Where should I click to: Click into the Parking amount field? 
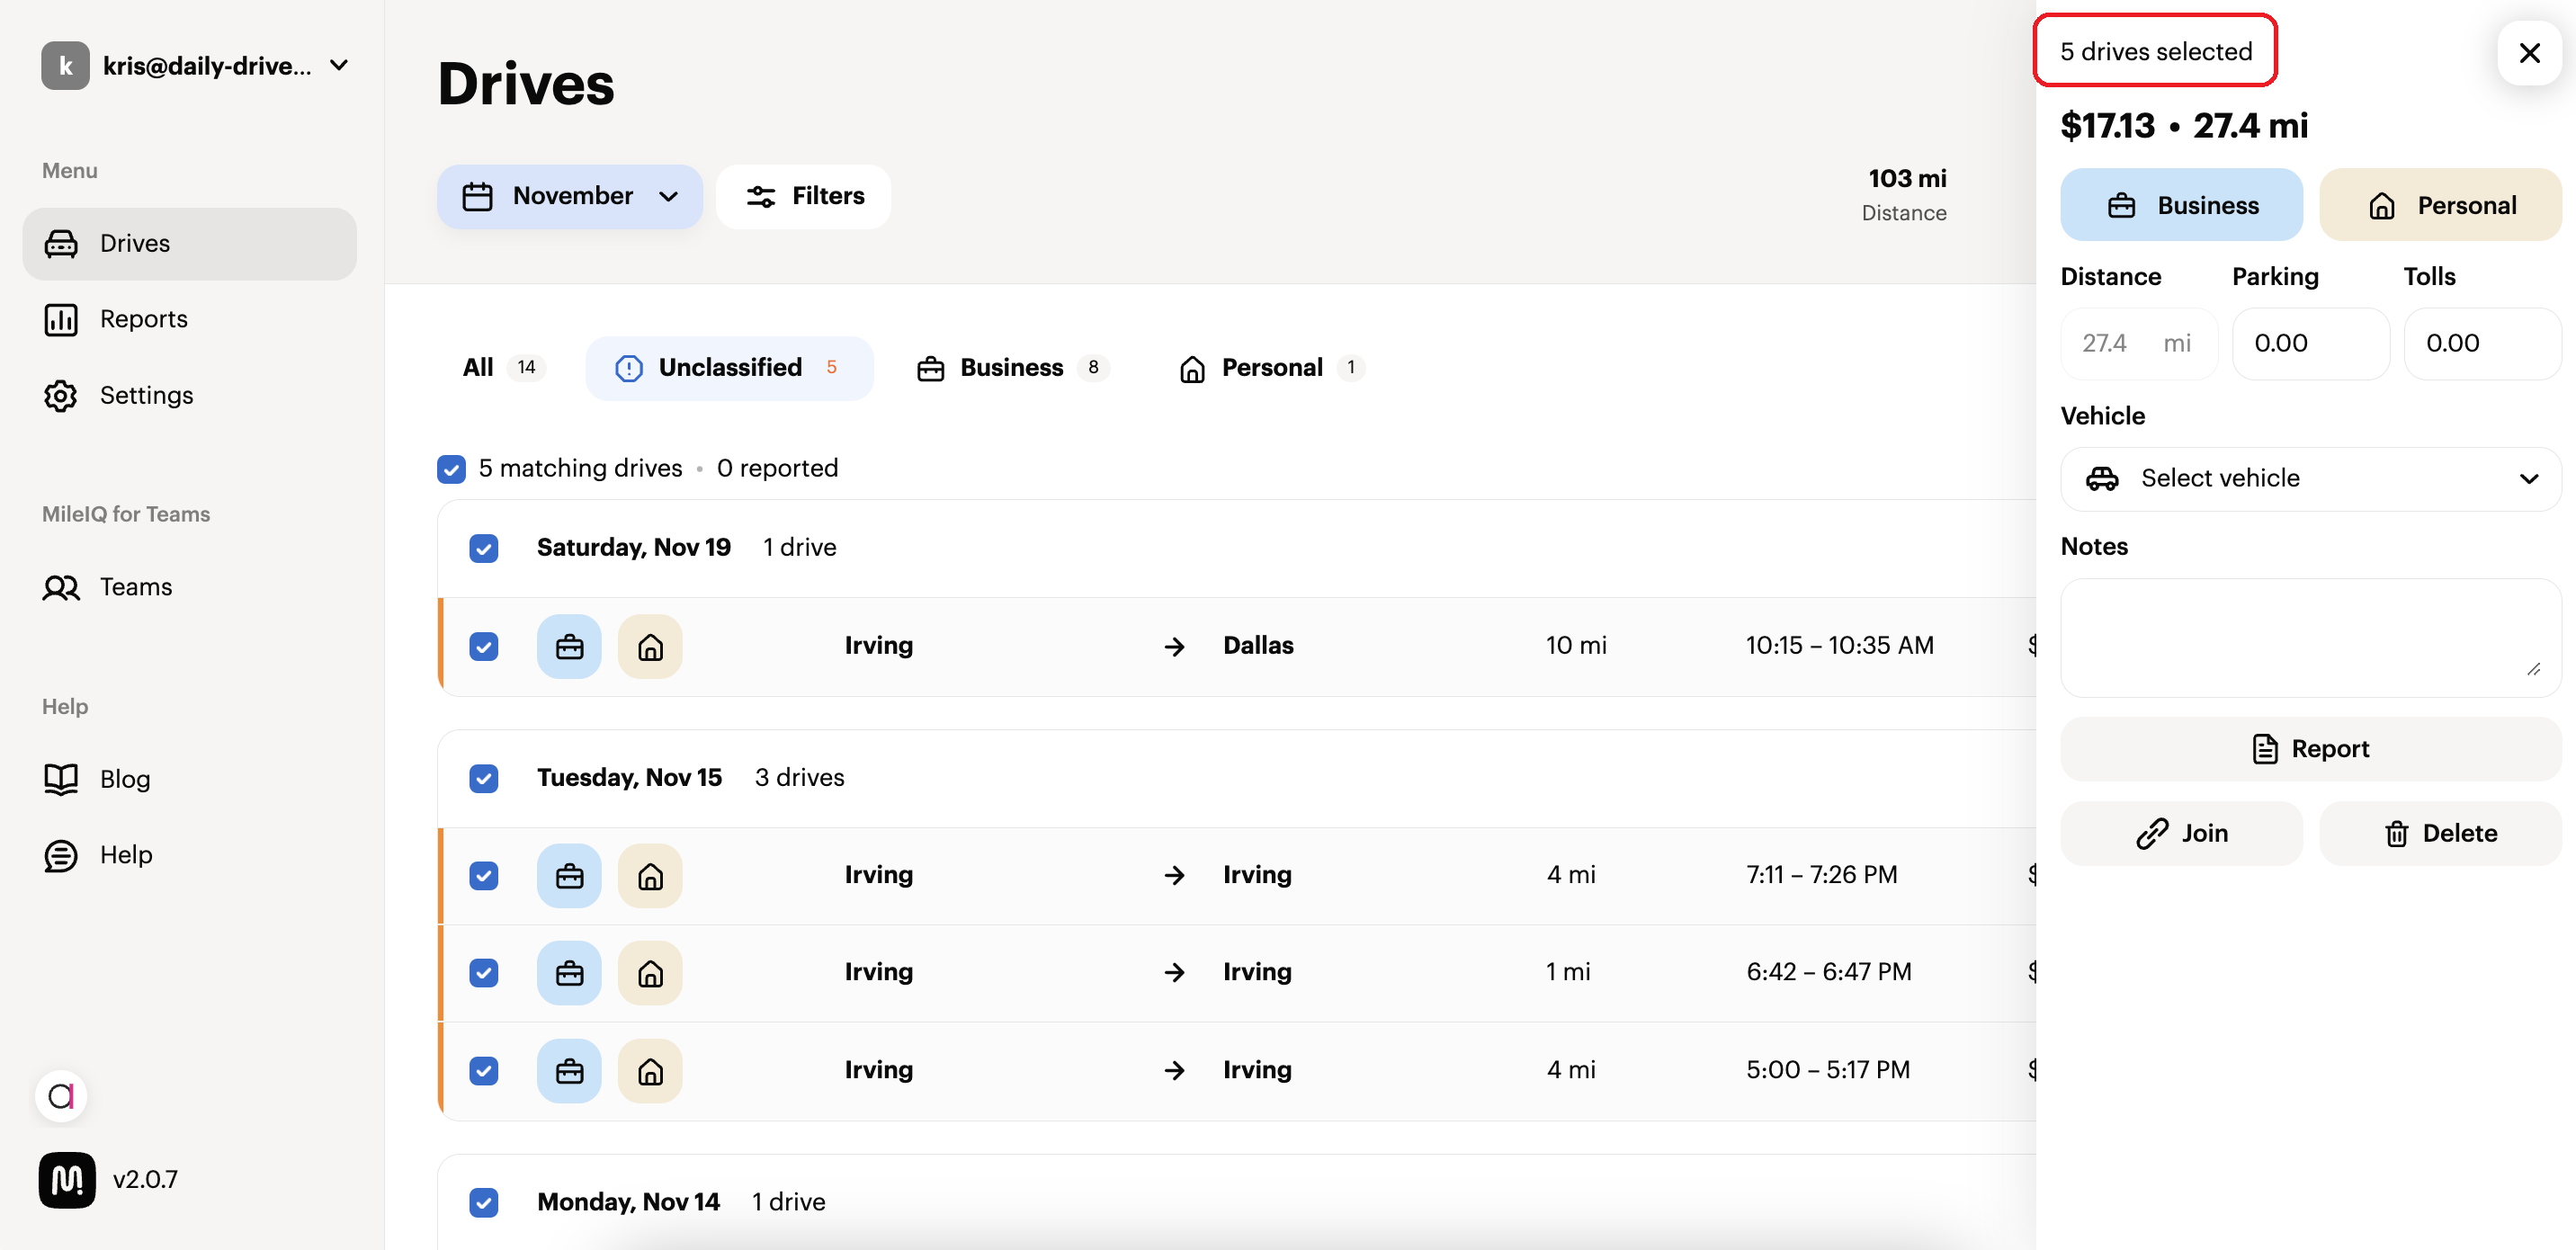(2309, 344)
